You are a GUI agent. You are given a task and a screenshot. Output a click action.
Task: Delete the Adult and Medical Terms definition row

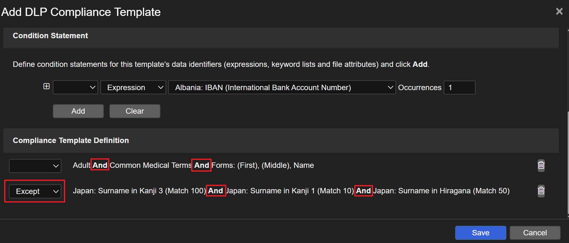(541, 165)
